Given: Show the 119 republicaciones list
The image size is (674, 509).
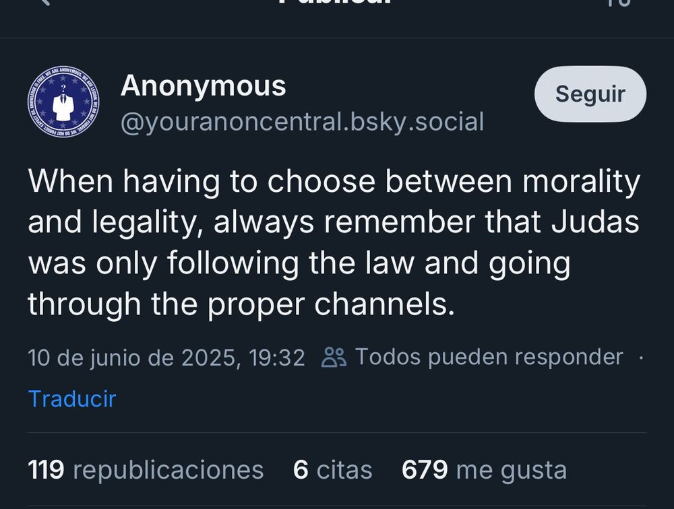Looking at the screenshot, I should click(x=146, y=469).
